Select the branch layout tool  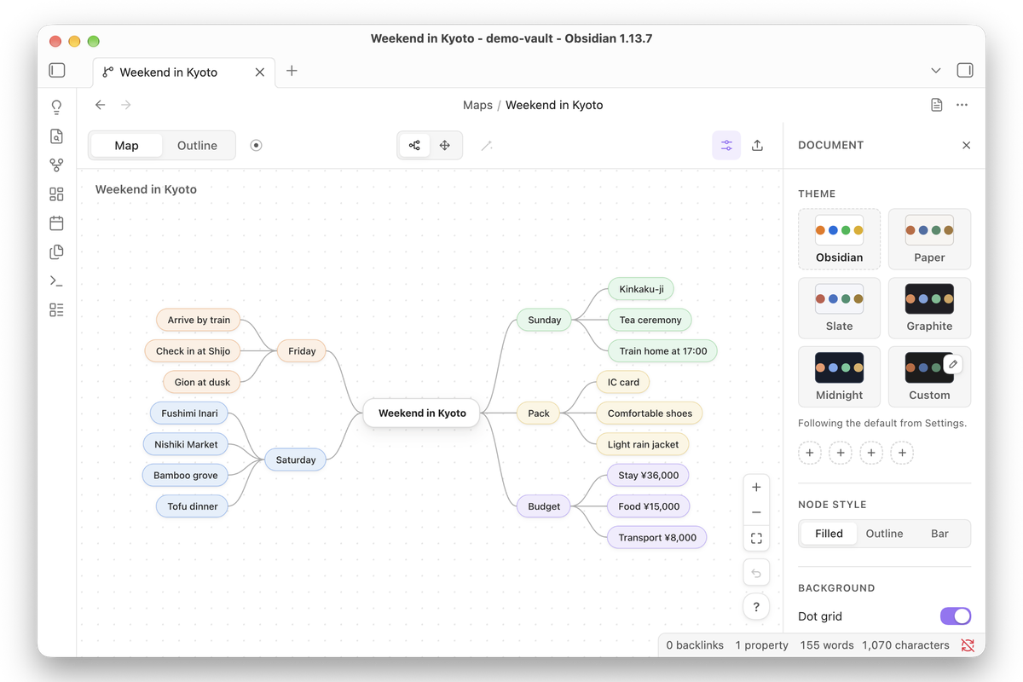[x=414, y=146]
